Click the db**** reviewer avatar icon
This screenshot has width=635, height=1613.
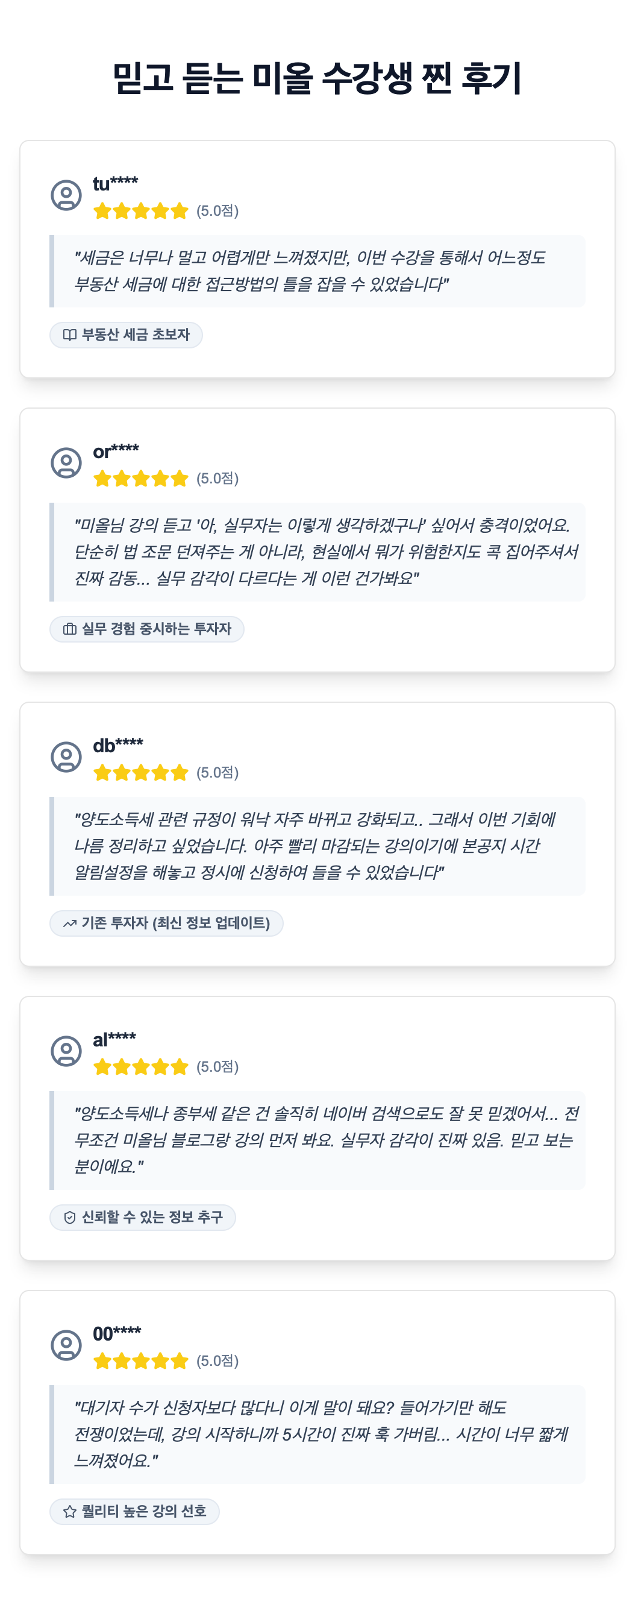click(x=66, y=757)
